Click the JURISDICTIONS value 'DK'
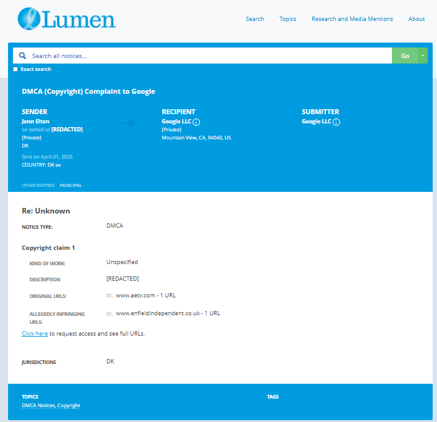This screenshot has height=422, width=437. pyautogui.click(x=110, y=362)
